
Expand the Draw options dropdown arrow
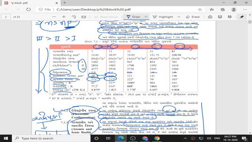146,17
